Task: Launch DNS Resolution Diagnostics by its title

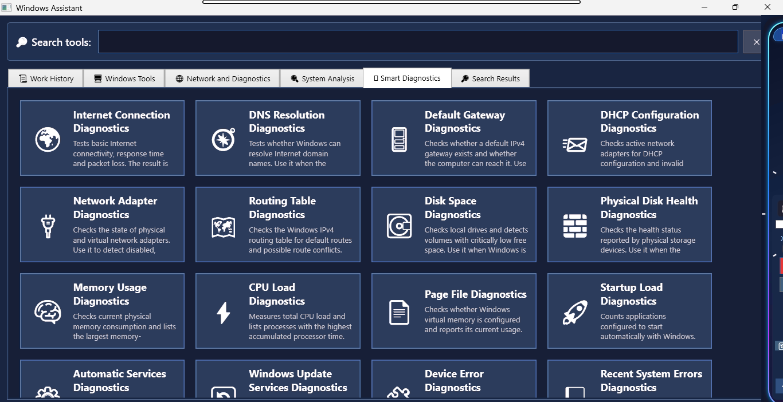Action: tap(287, 121)
